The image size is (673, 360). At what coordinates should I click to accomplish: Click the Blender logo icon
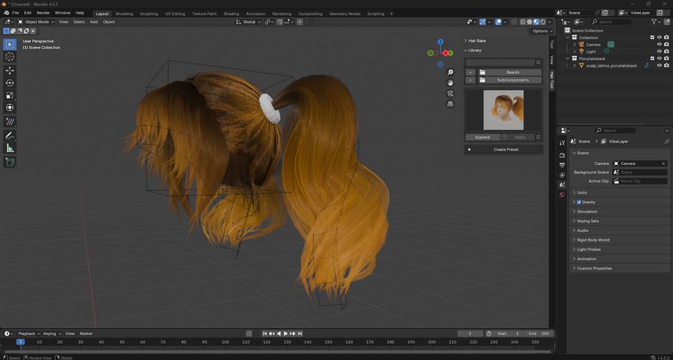click(x=7, y=13)
